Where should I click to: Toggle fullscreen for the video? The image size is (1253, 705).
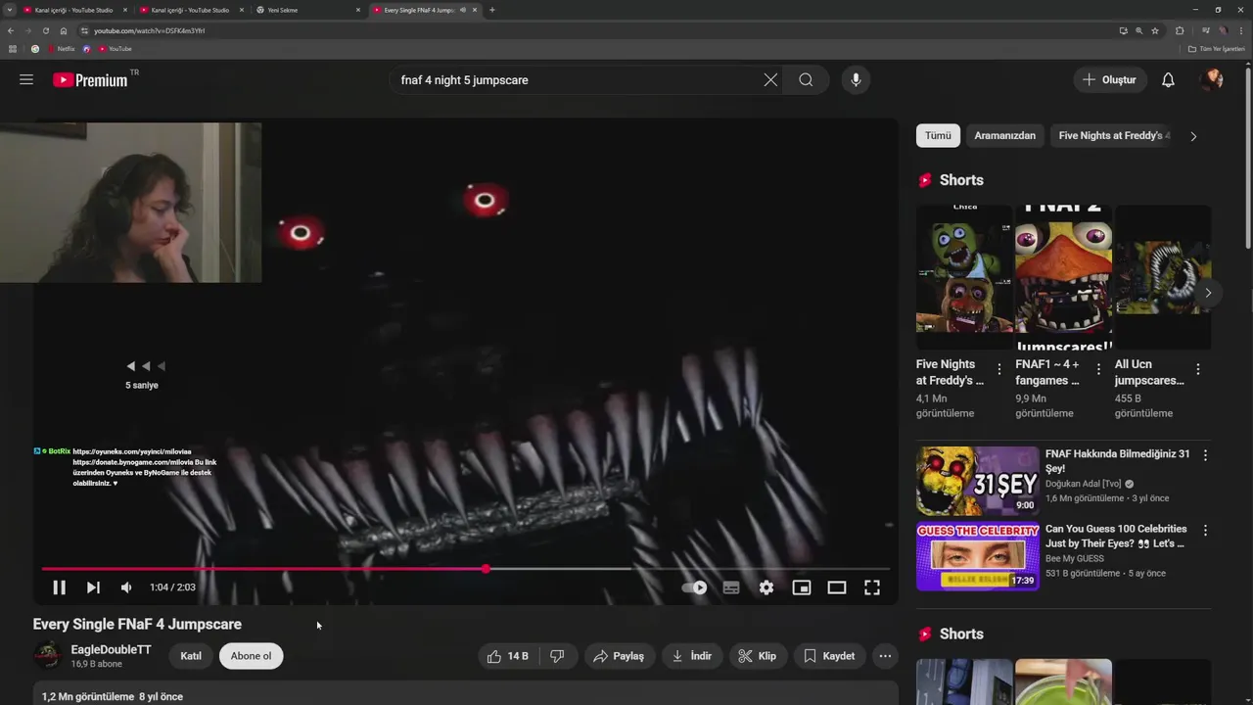(x=872, y=587)
